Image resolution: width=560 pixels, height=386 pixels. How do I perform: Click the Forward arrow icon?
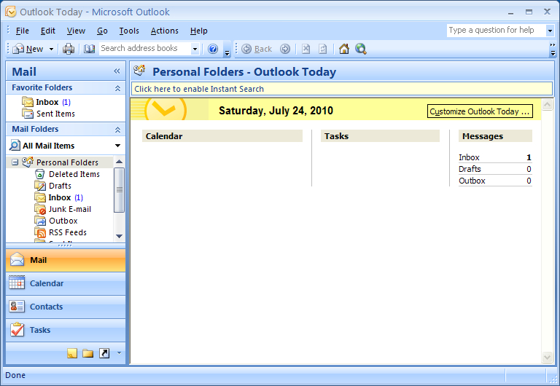284,49
